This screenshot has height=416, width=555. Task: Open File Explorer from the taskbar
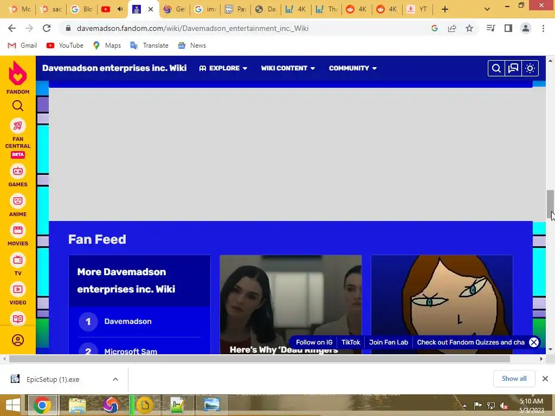77,405
